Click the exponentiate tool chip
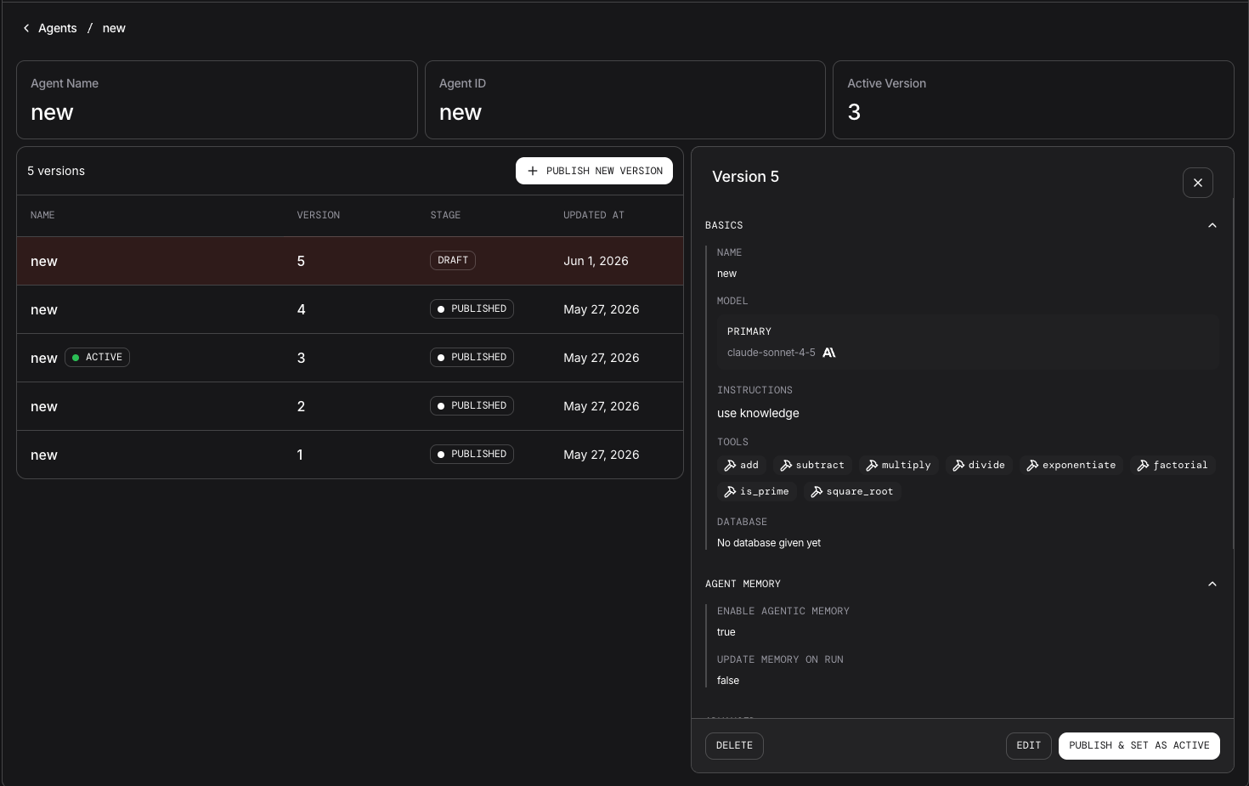The image size is (1249, 786). coord(1071,465)
